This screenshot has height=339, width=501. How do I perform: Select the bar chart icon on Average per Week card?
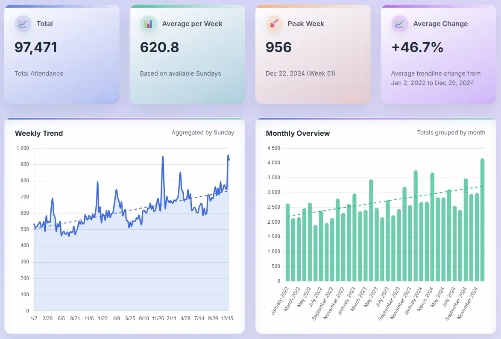(148, 24)
